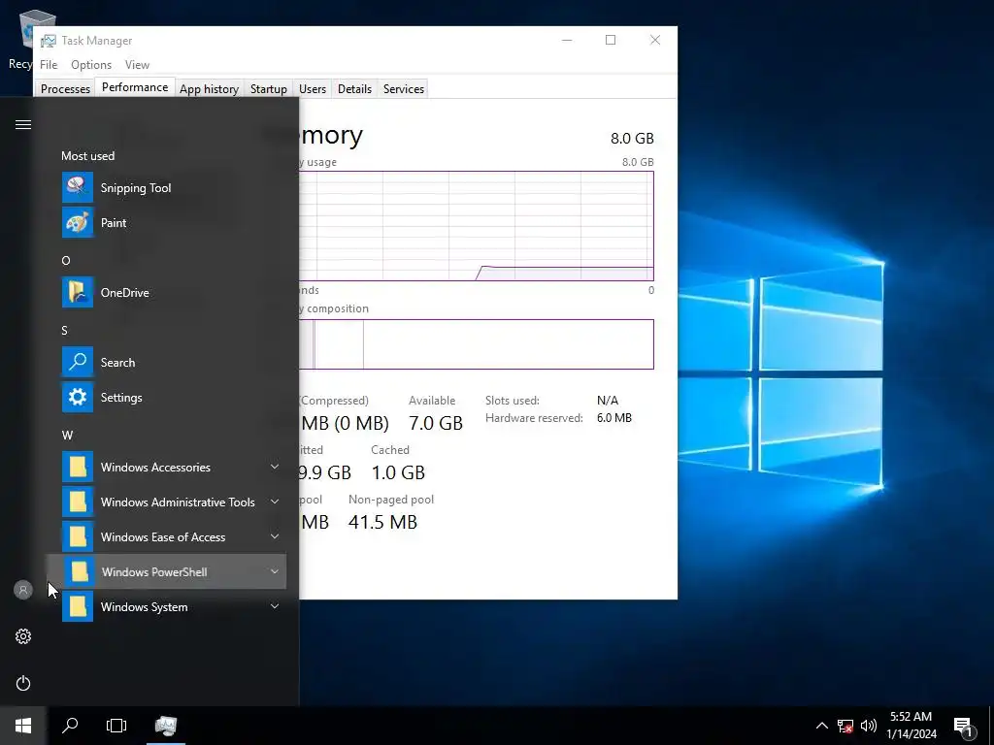The image size is (994, 745).
Task: Click the Task Manager title bar icon
Action: coord(49,41)
